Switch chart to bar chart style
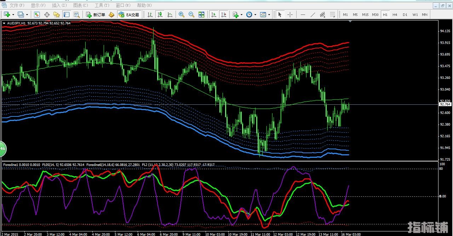 click(x=150, y=15)
